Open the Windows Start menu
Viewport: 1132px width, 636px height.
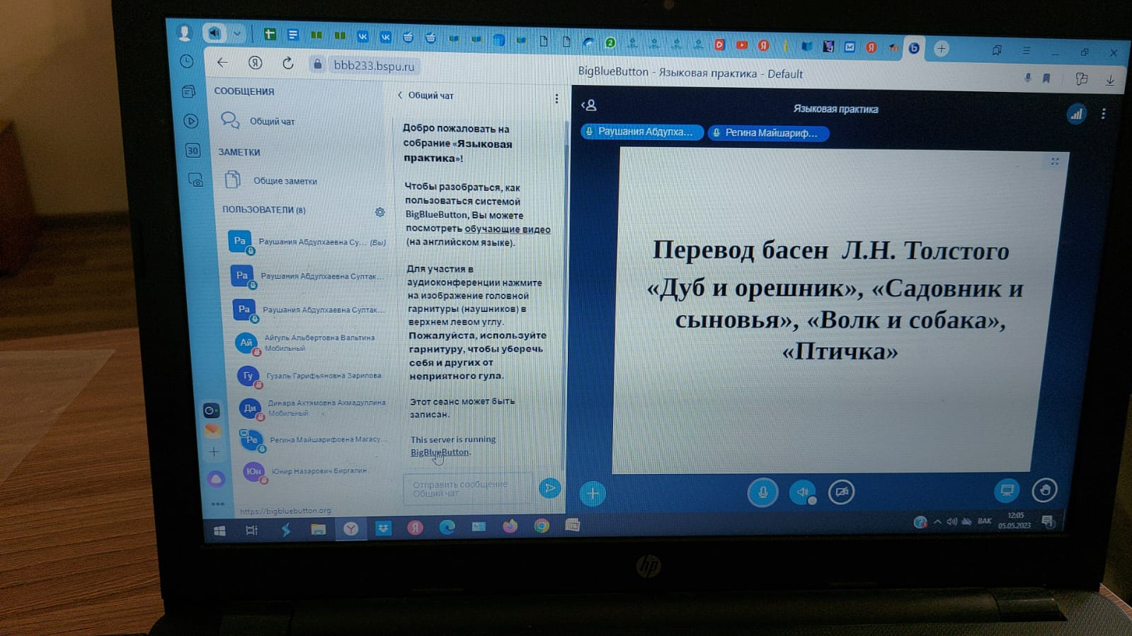(x=220, y=531)
